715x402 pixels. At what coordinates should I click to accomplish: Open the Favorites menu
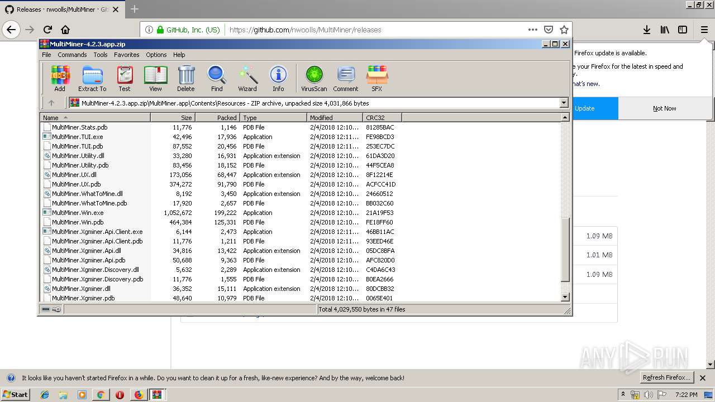pos(127,55)
